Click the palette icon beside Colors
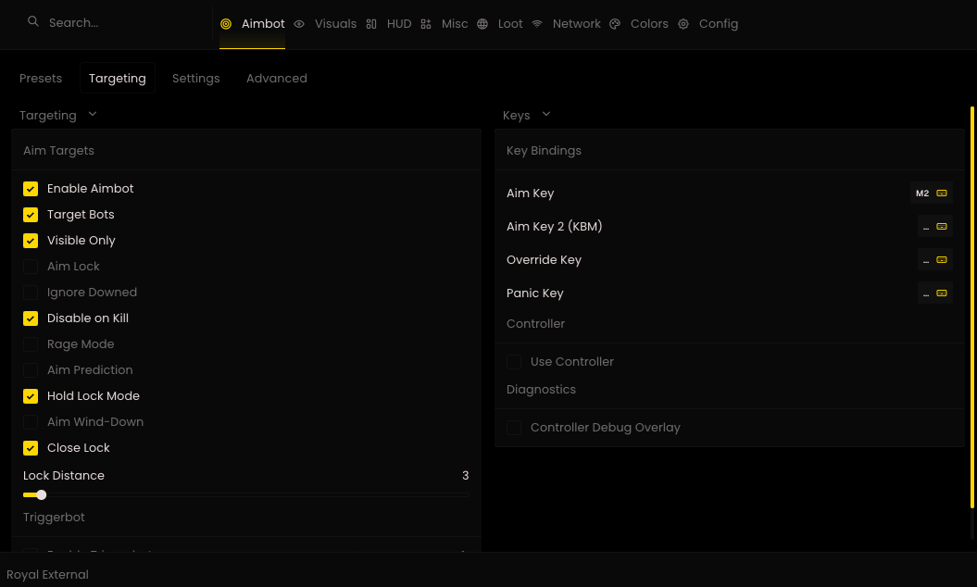 (x=615, y=24)
